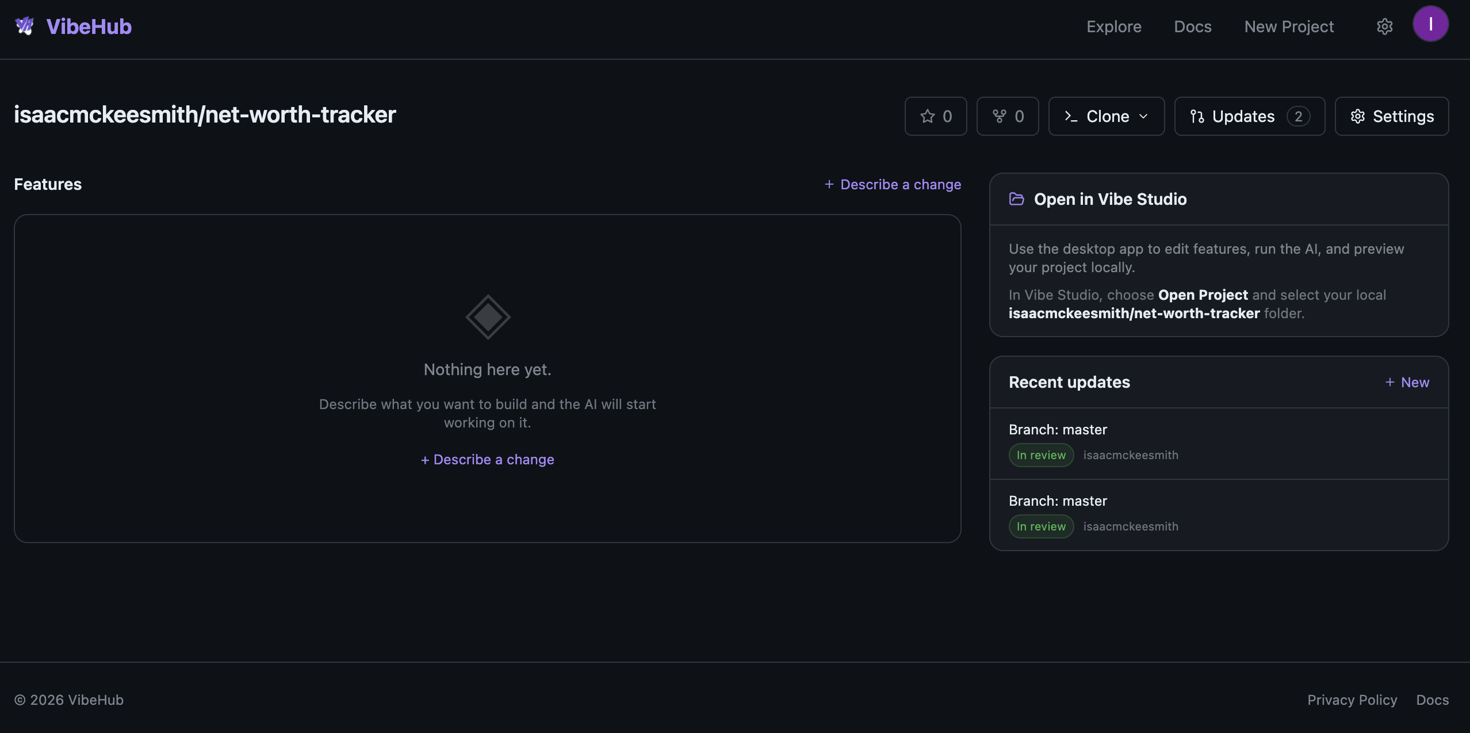
Task: Open the Explore menu item
Action: [1114, 26]
